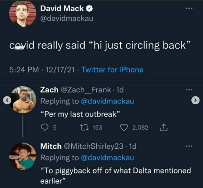Click the Twitter for iPhone link
203x188 pixels.
click(x=112, y=70)
